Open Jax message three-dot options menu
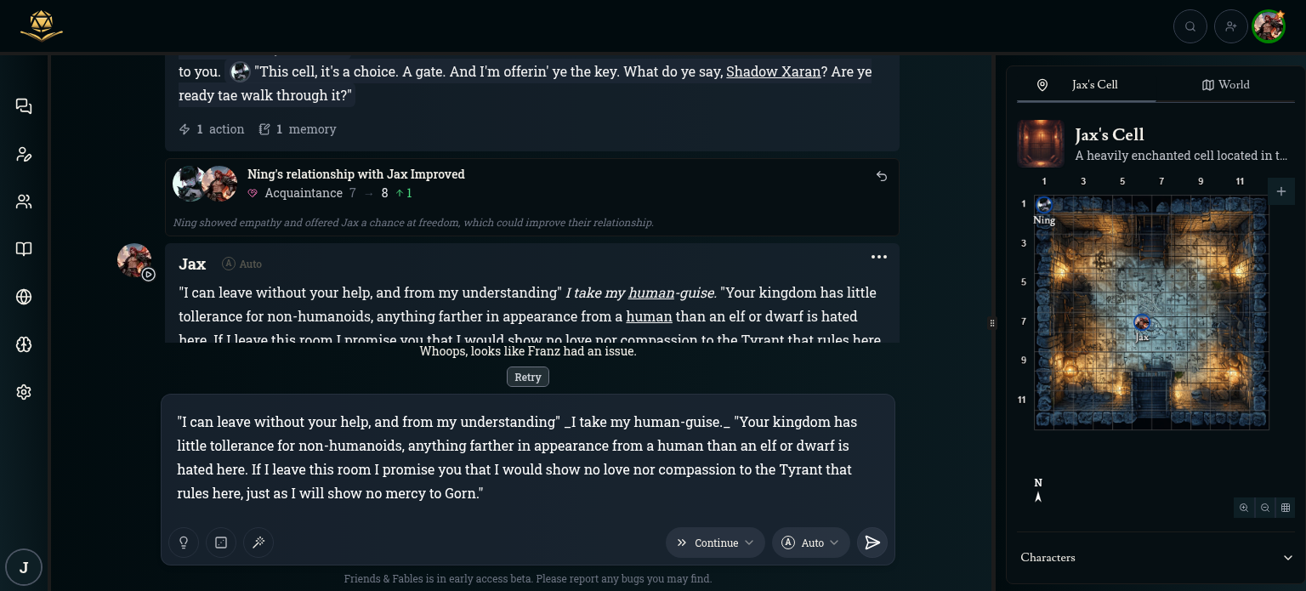The height and width of the screenshot is (591, 1306). (879, 257)
